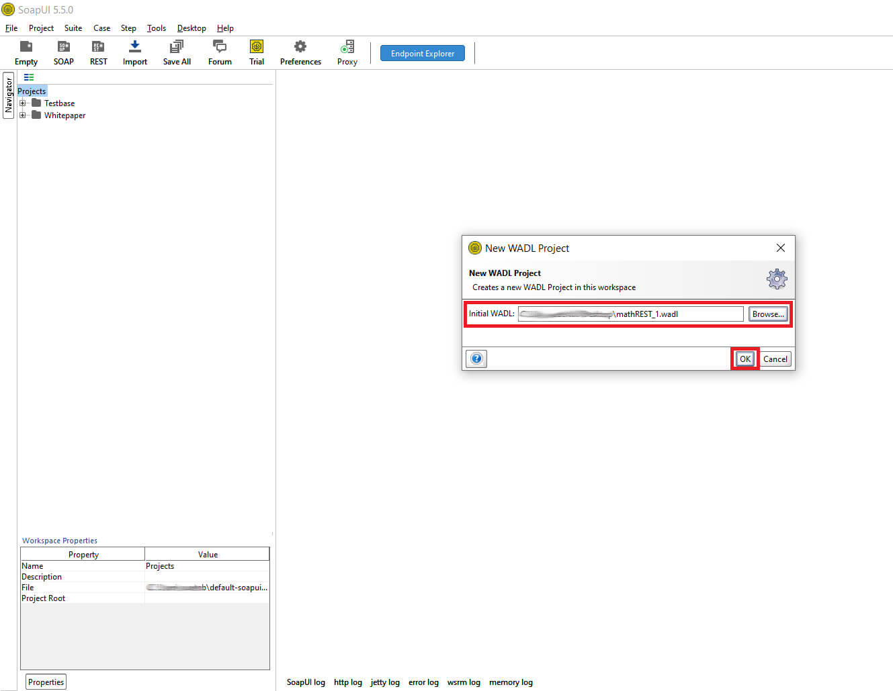Open the wsrm log tab
This screenshot has width=893, height=691.
[x=464, y=682]
